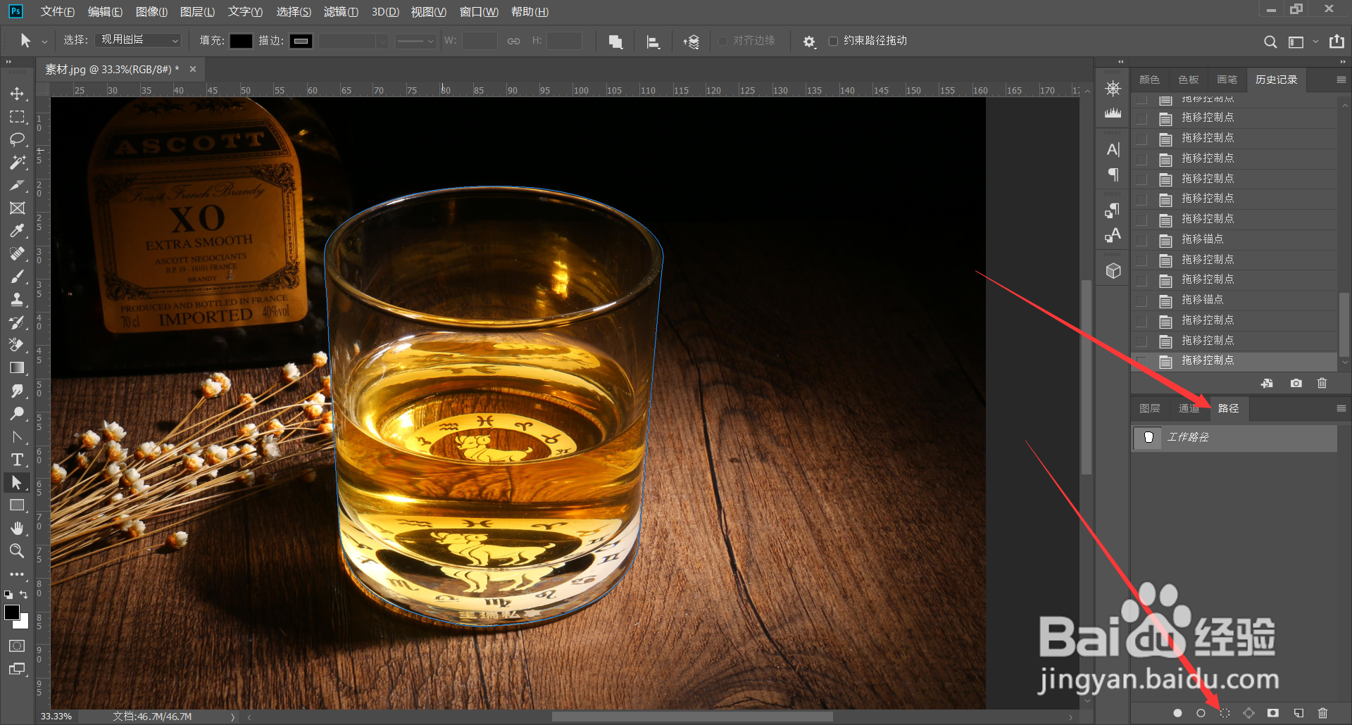
Task: Click the zoom percentage field 33.33%
Action: tap(56, 717)
